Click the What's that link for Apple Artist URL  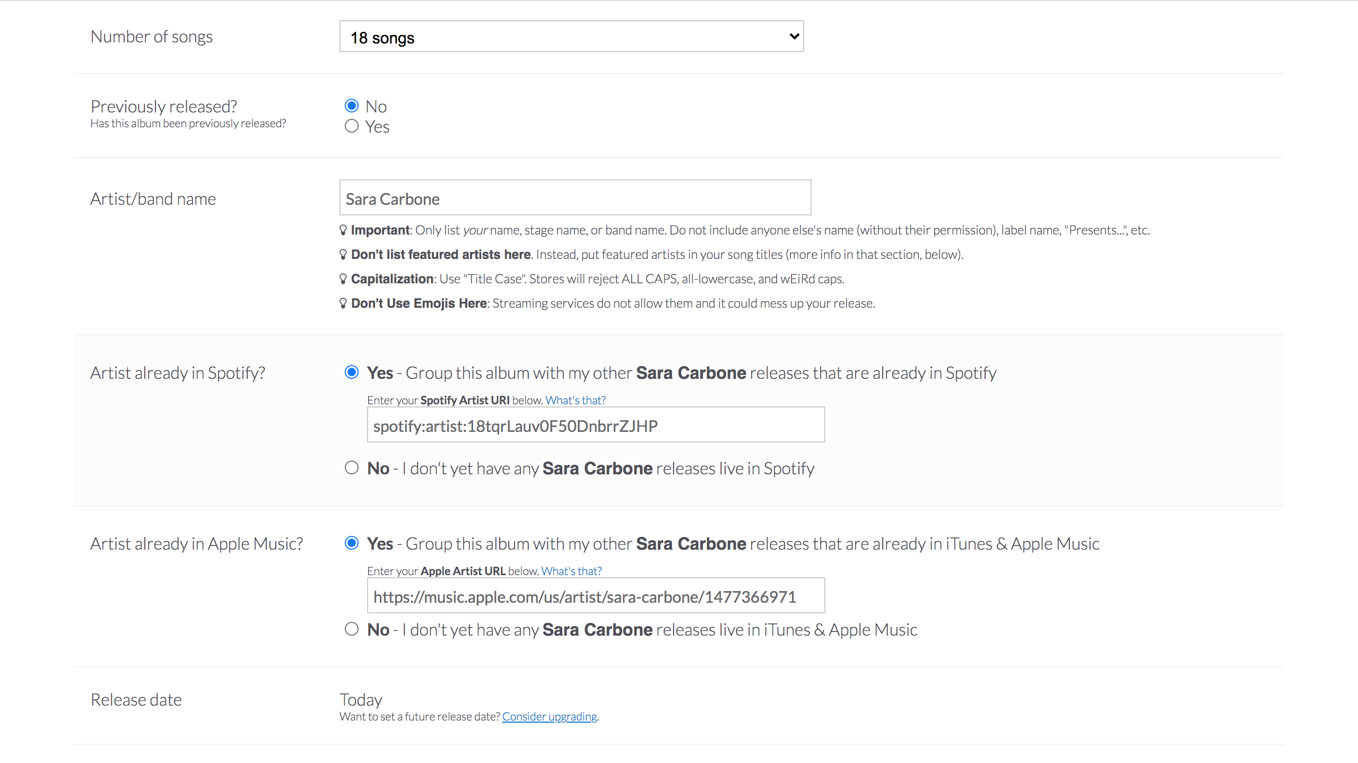click(x=573, y=570)
